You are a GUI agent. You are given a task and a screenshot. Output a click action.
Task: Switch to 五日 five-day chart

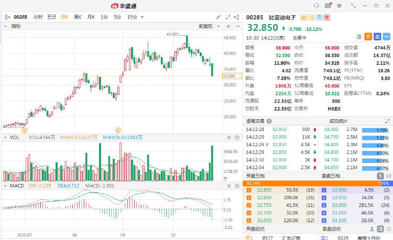point(51,17)
